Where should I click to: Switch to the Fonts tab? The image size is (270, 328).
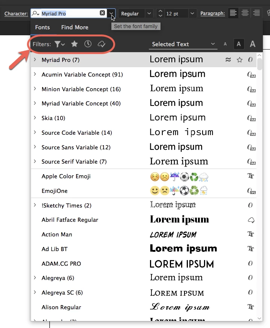tap(42, 27)
